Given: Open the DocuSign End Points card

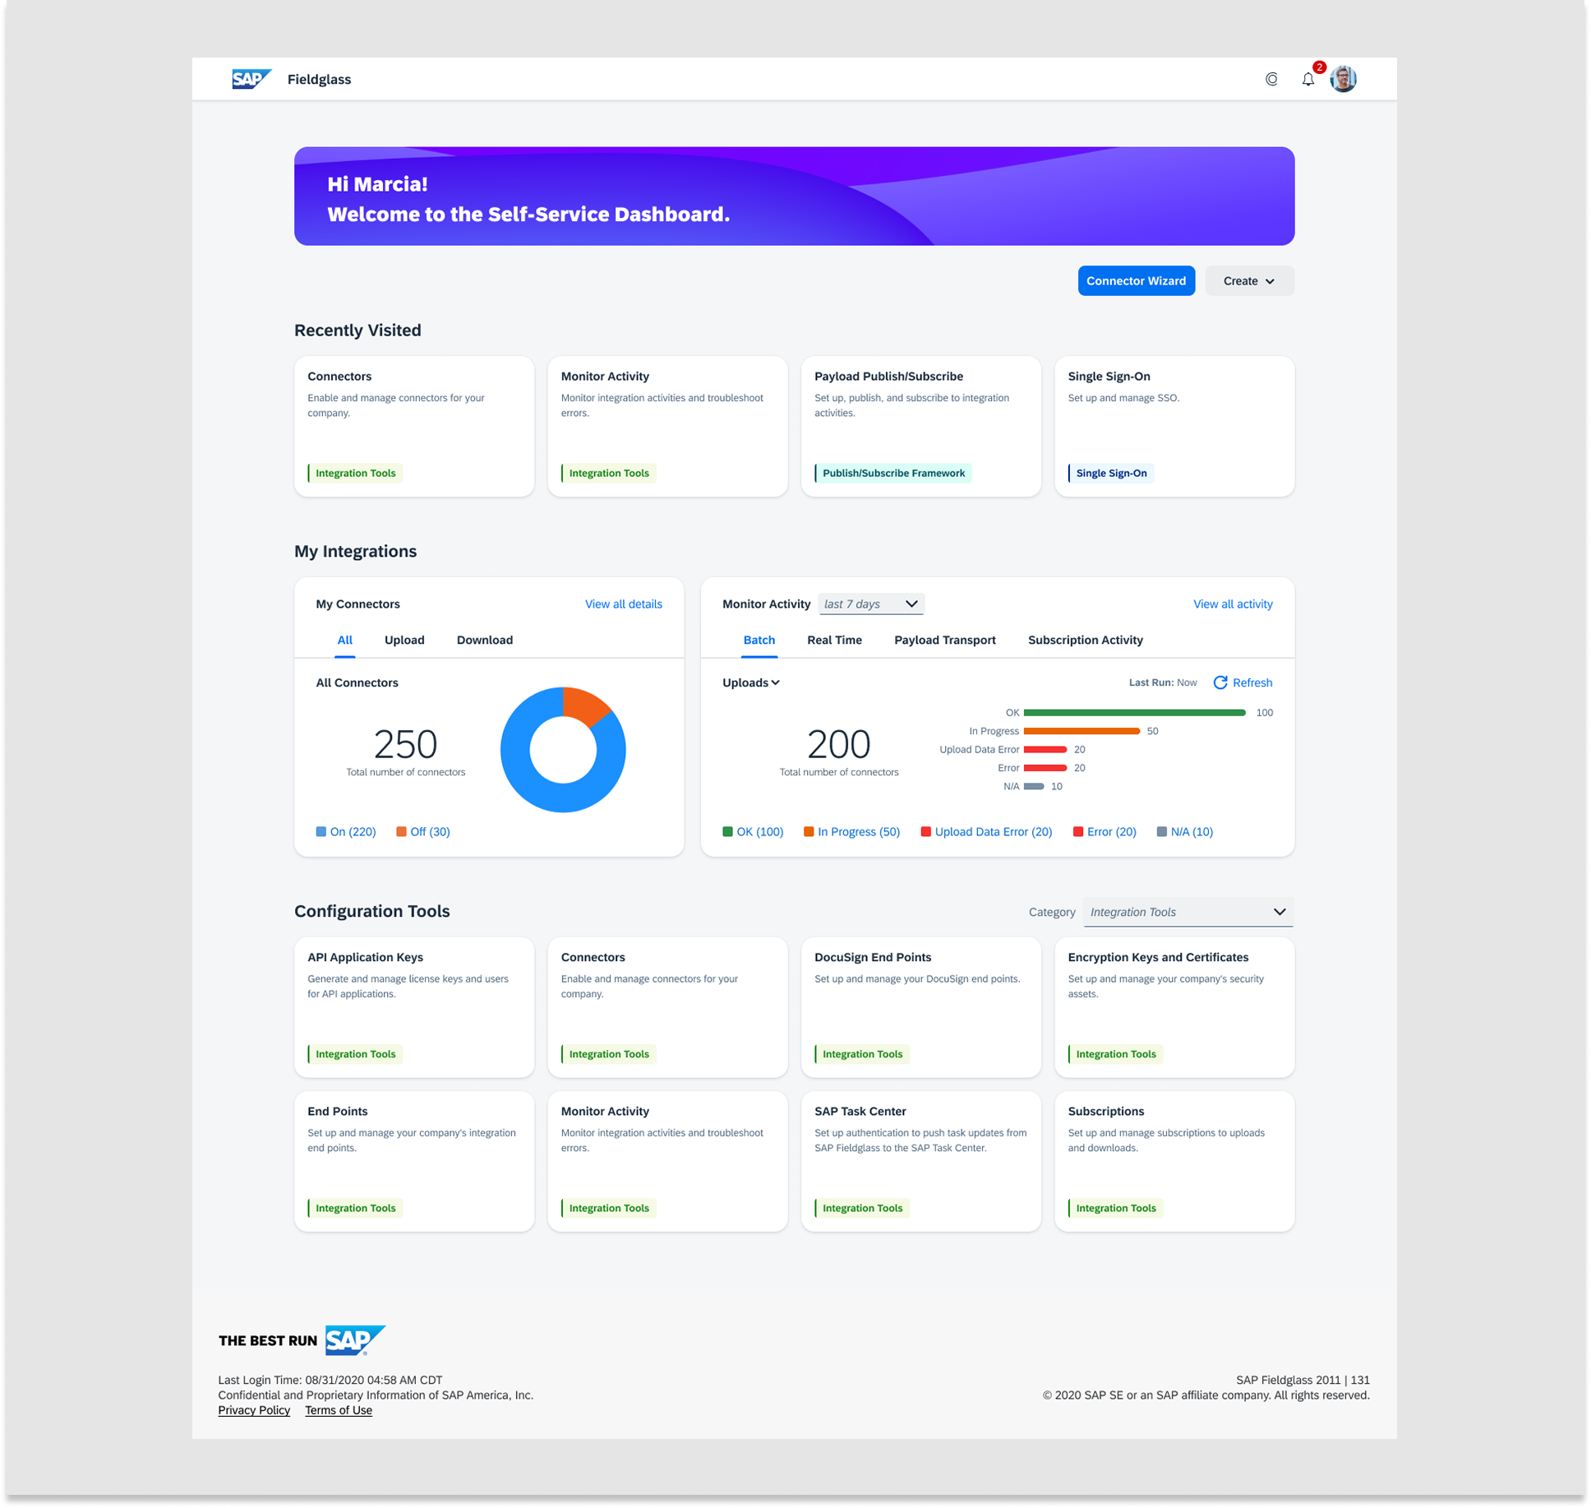Looking at the screenshot, I should coord(920,1007).
